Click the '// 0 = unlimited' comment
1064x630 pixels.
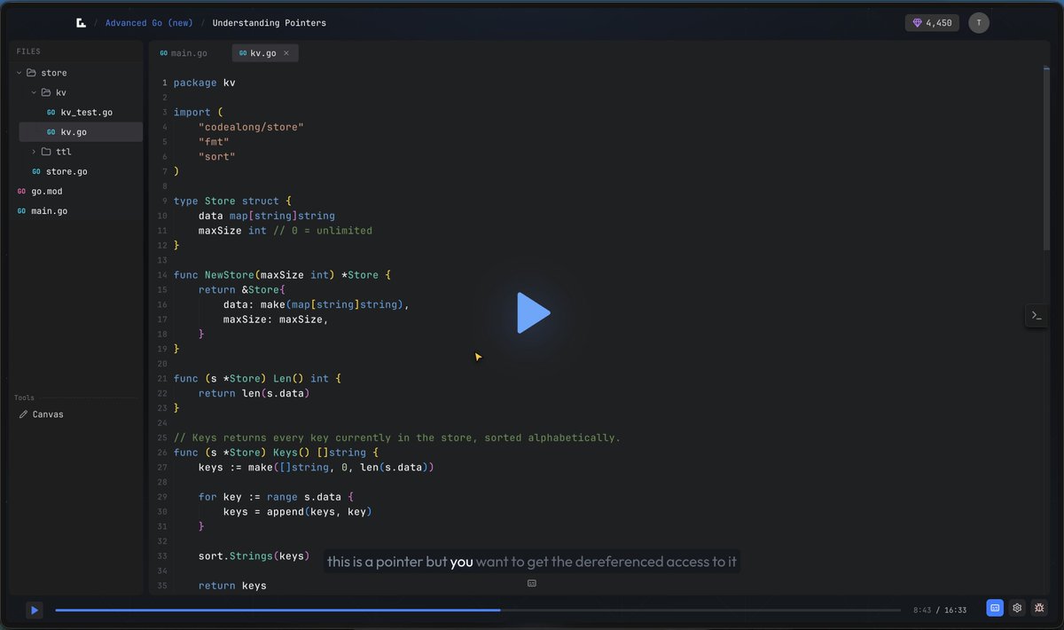(x=323, y=231)
